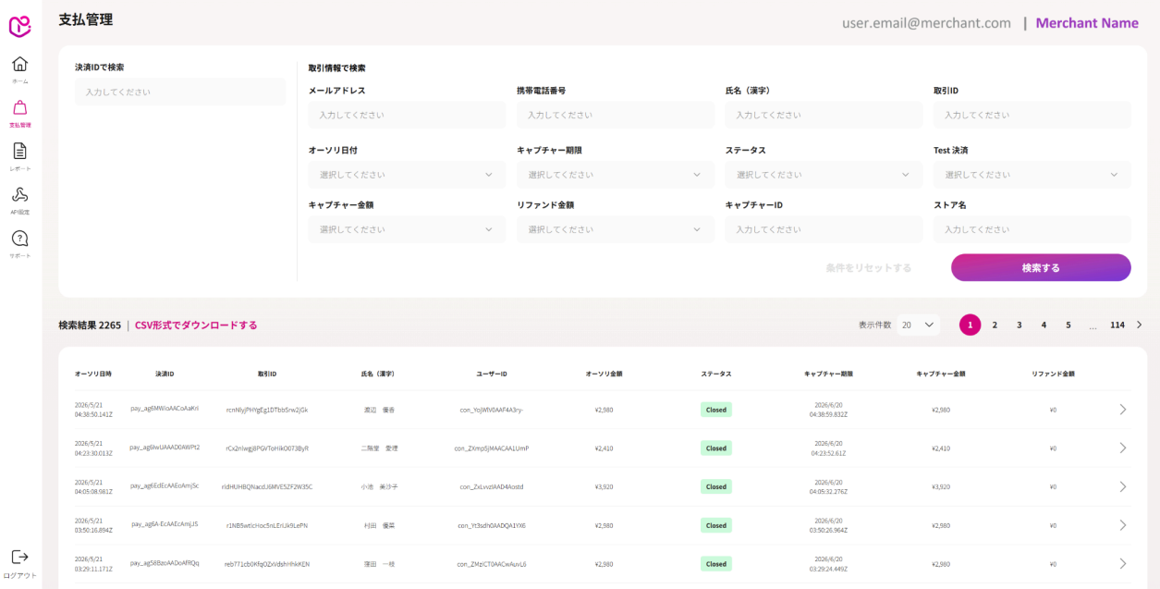Click the 検索する search button
The image size is (1160, 589).
[1041, 267]
